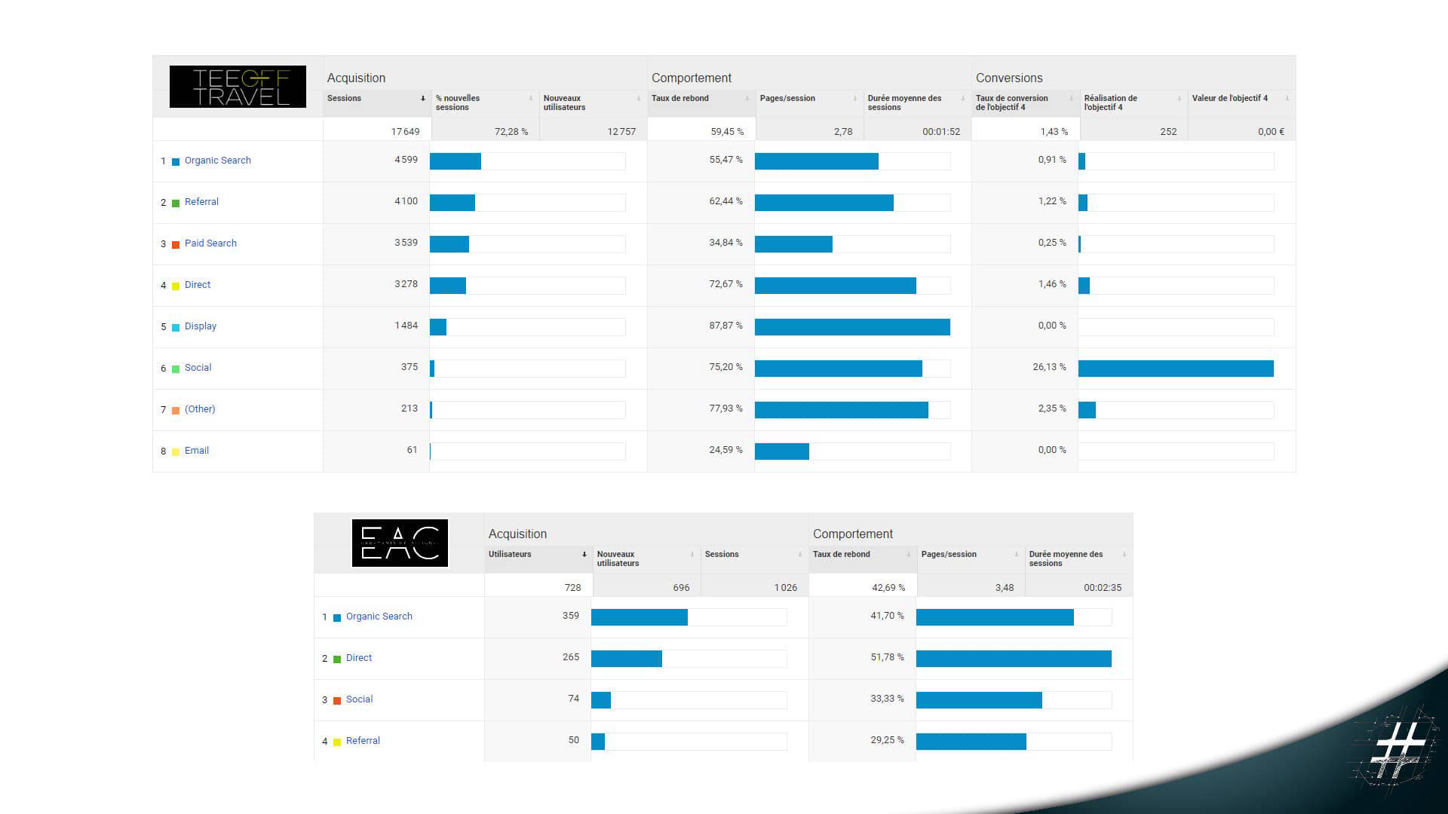Sort by Utilisateurs column arrow
The height and width of the screenshot is (814, 1448).
tap(584, 555)
